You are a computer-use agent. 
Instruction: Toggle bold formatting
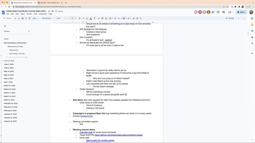80,18
